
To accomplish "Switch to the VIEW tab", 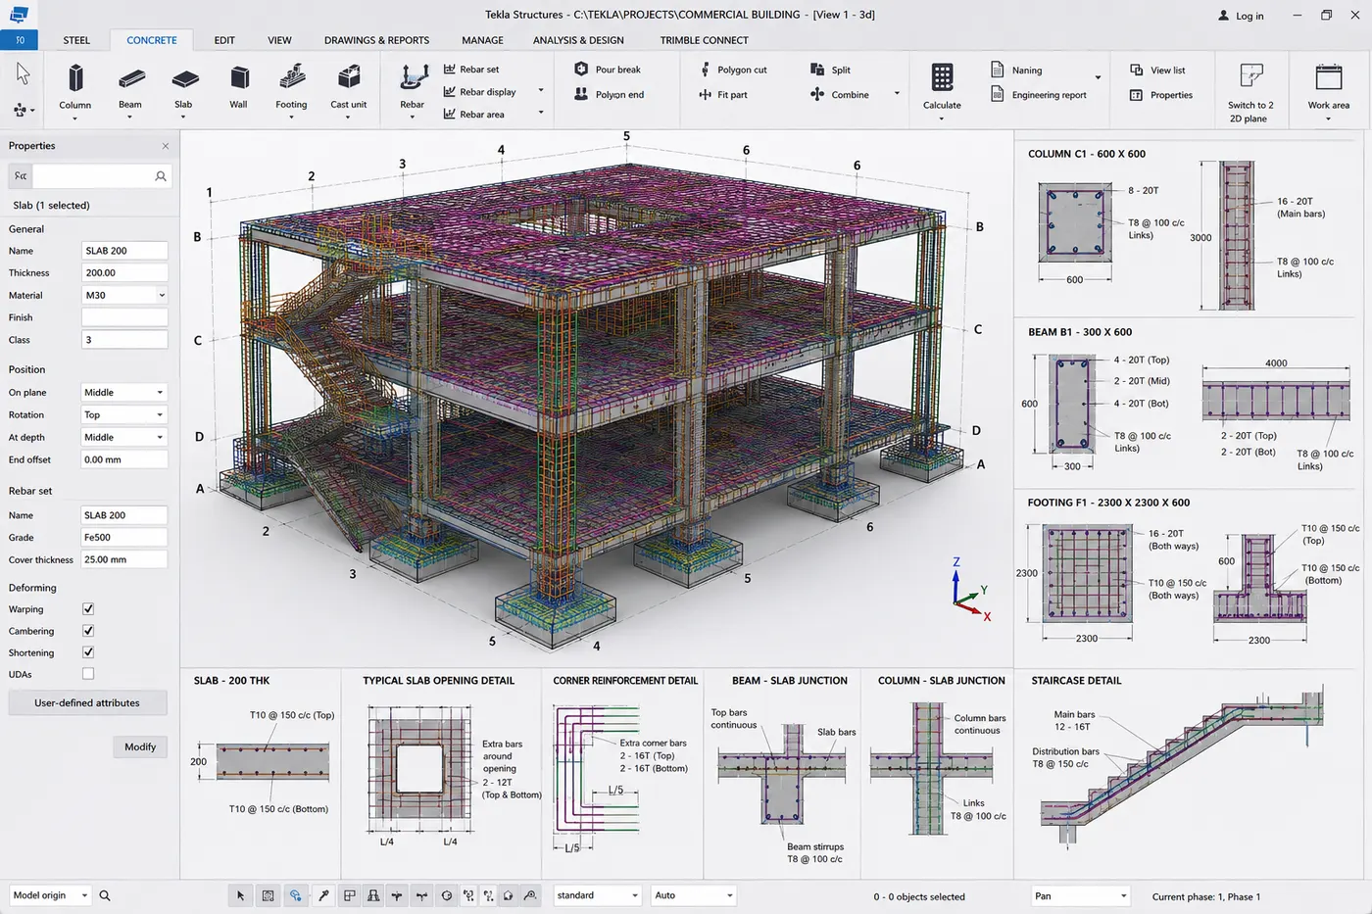I will [x=279, y=40].
